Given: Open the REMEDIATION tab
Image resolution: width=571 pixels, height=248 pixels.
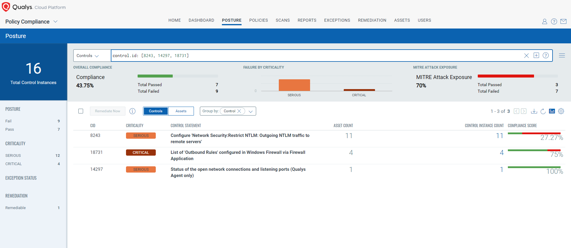Looking at the screenshot, I should [x=372, y=20].
